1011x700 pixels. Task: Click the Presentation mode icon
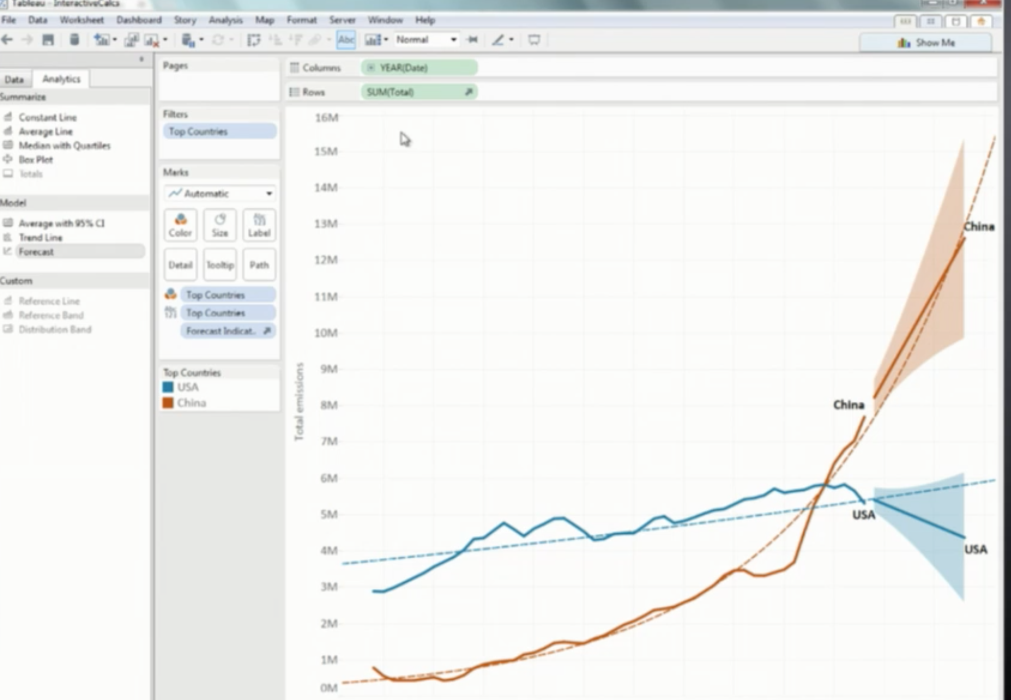coord(534,40)
